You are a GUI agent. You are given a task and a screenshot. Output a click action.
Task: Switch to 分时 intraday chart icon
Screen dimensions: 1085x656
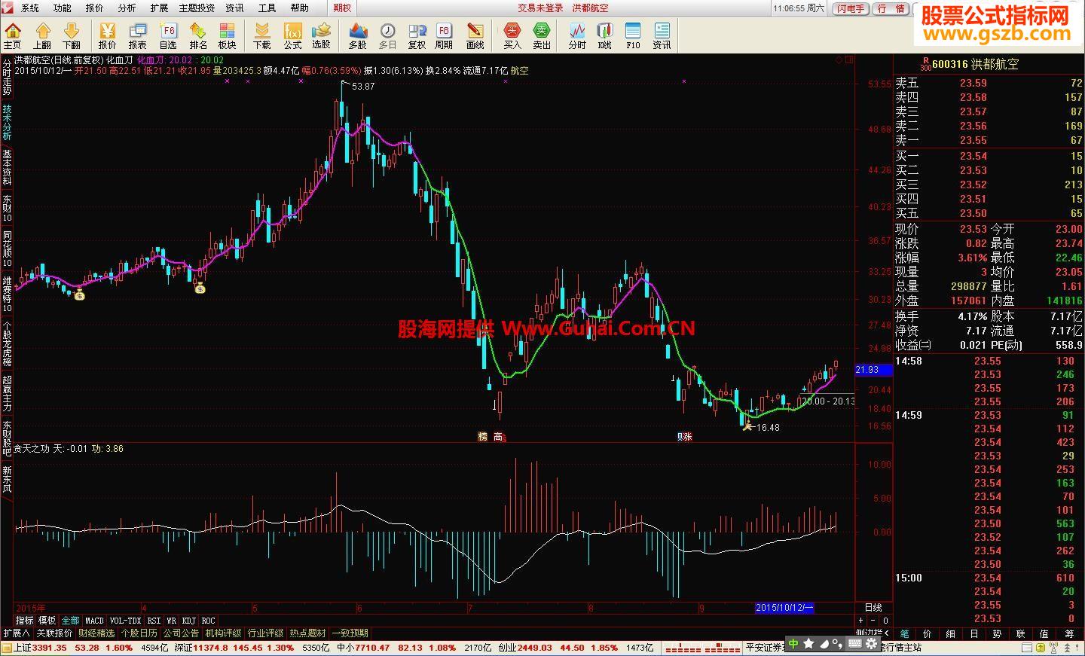tap(577, 35)
